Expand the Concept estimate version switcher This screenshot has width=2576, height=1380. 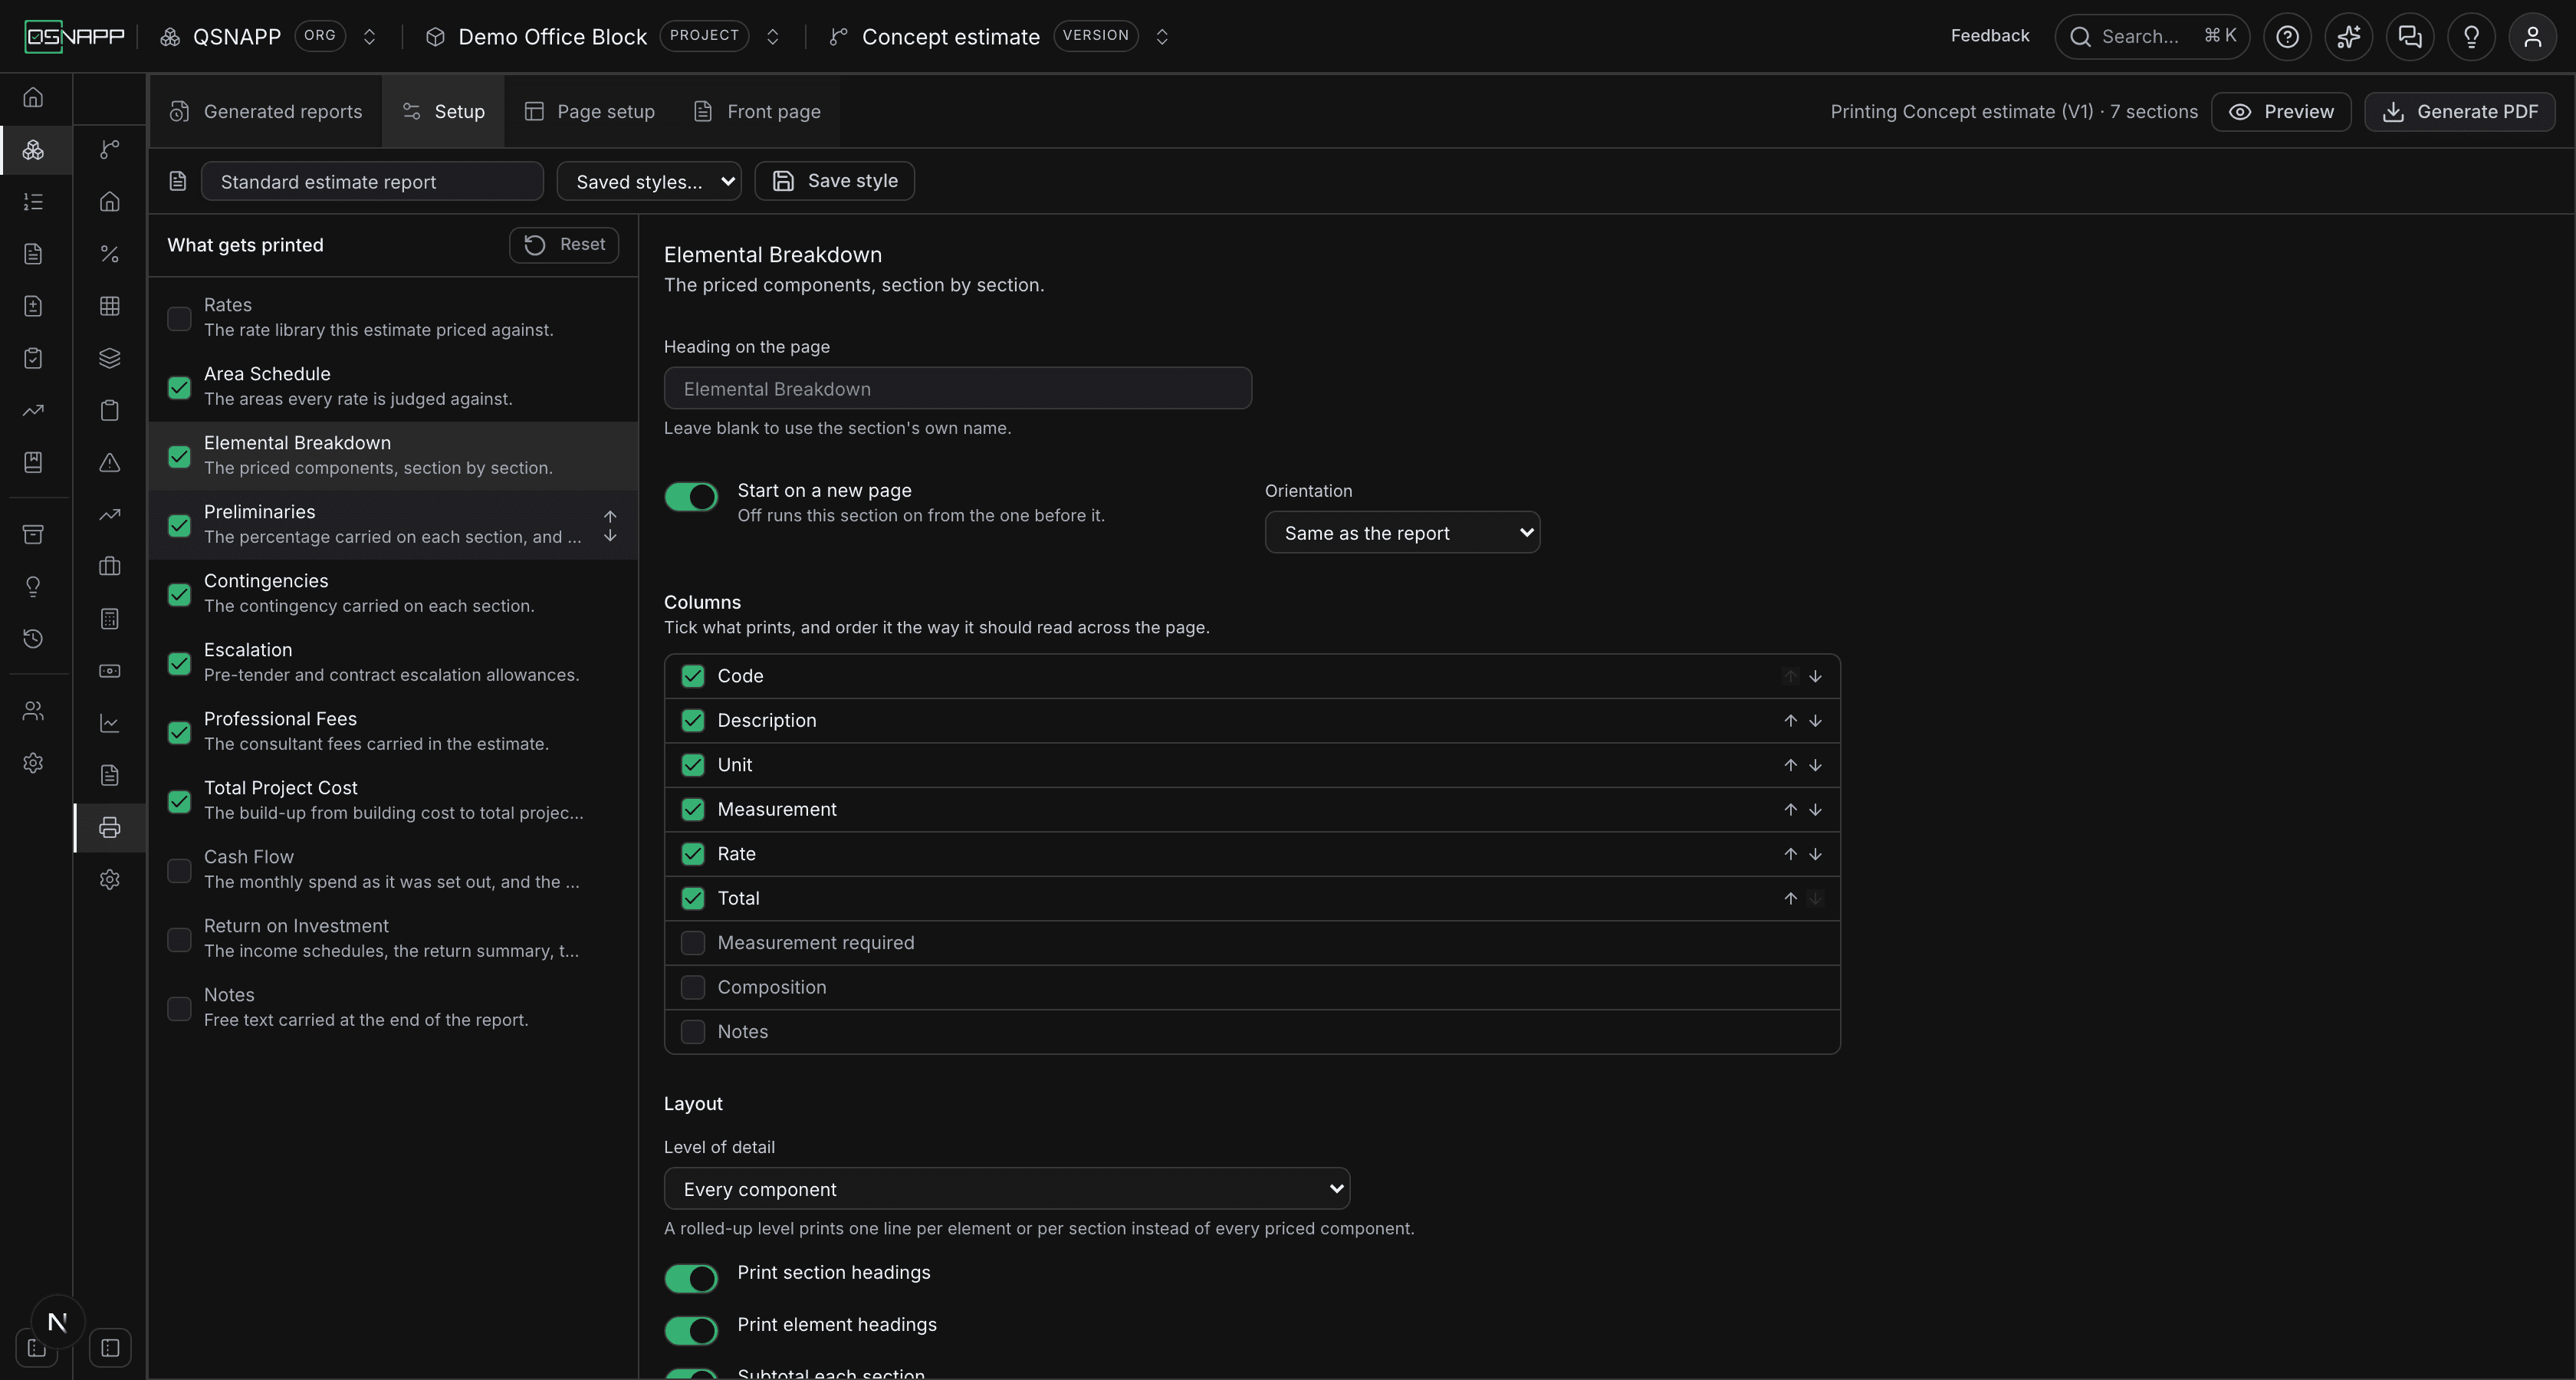(1162, 37)
